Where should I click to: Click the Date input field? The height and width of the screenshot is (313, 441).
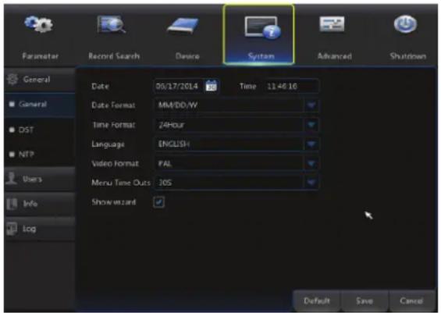178,86
